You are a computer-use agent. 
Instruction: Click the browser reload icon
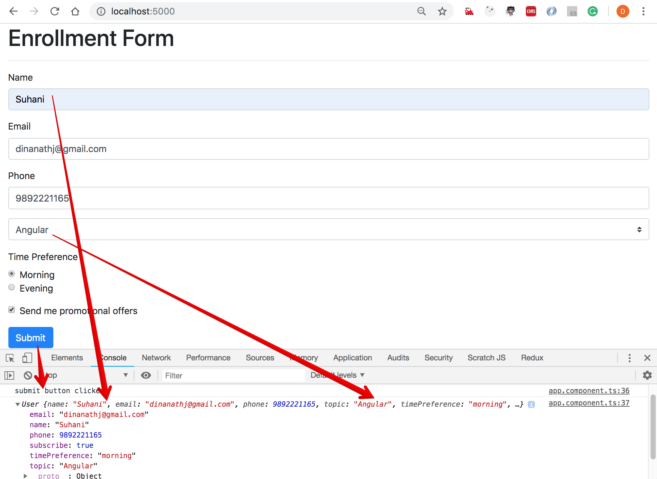click(x=55, y=12)
